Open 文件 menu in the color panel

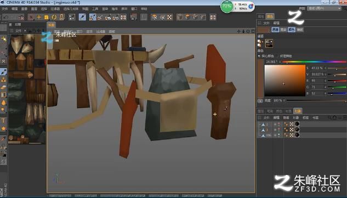tap(266, 23)
